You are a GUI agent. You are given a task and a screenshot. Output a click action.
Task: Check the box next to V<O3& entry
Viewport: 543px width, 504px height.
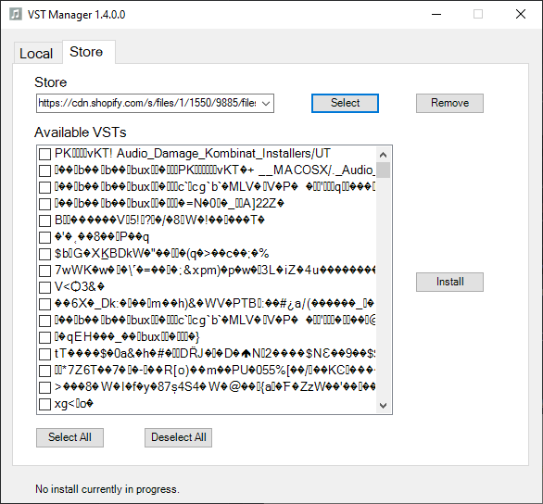44,287
